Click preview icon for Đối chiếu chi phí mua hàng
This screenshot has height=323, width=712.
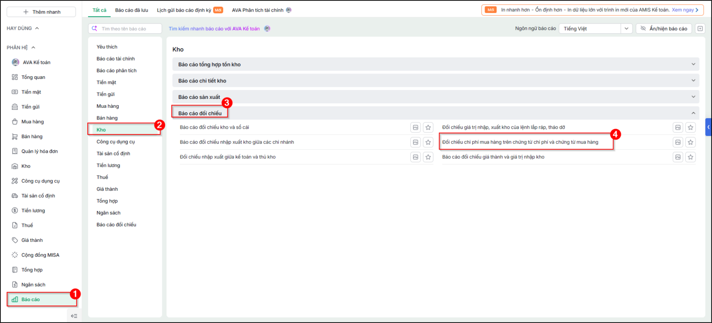678,142
